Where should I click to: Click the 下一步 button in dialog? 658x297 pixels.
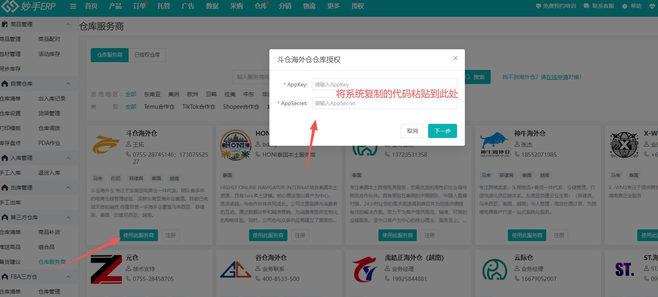443,131
